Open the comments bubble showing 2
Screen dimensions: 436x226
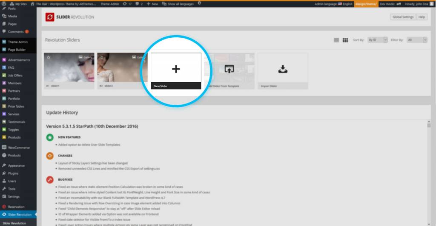139,4
